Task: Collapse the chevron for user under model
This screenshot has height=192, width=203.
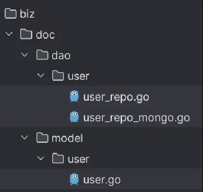Action: click(41, 158)
